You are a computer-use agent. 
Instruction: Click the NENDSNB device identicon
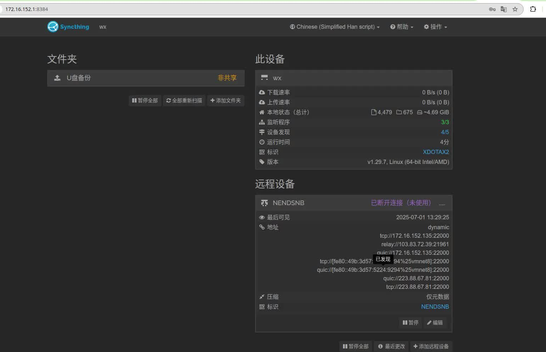[264, 203]
